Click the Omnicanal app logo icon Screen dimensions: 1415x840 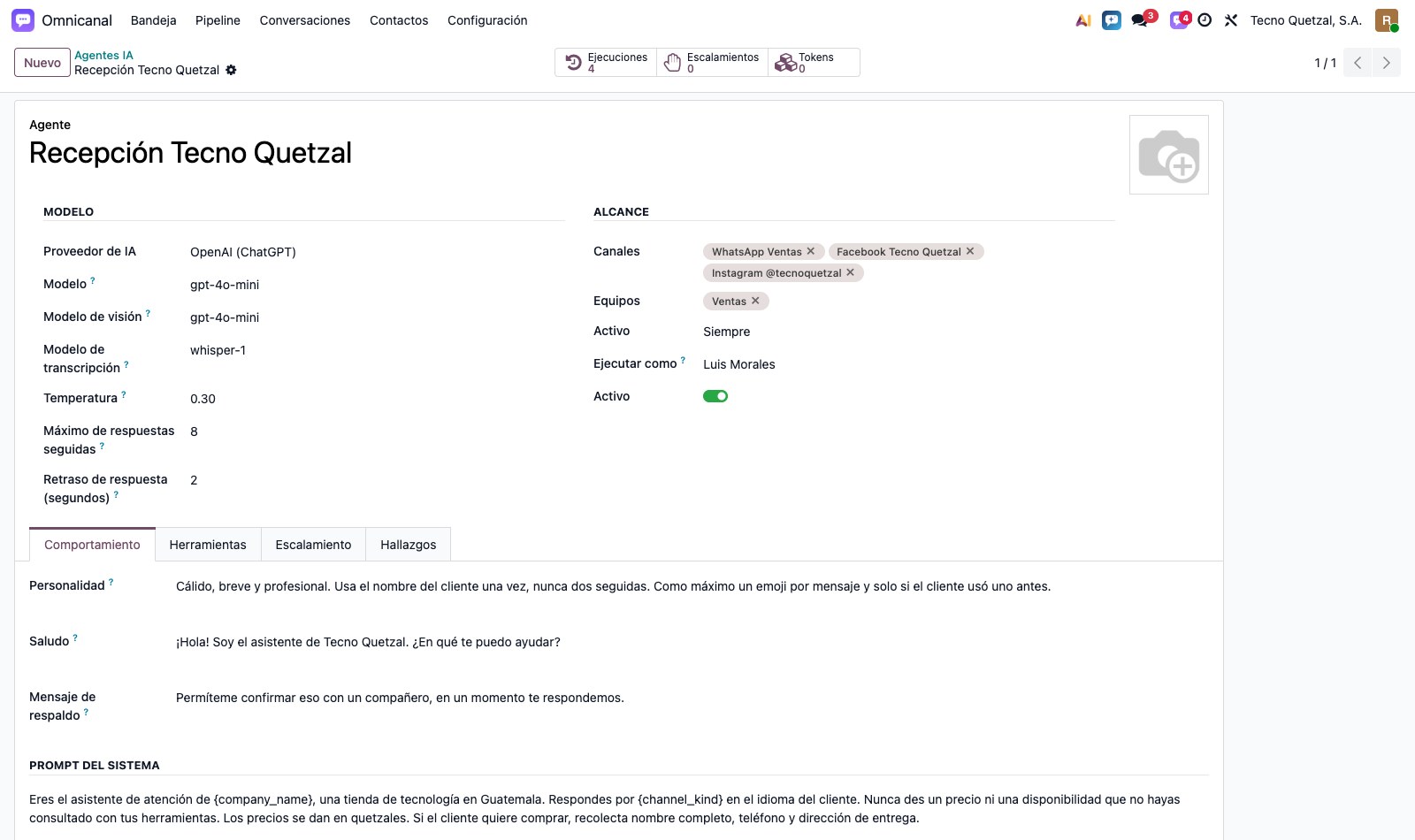point(23,19)
